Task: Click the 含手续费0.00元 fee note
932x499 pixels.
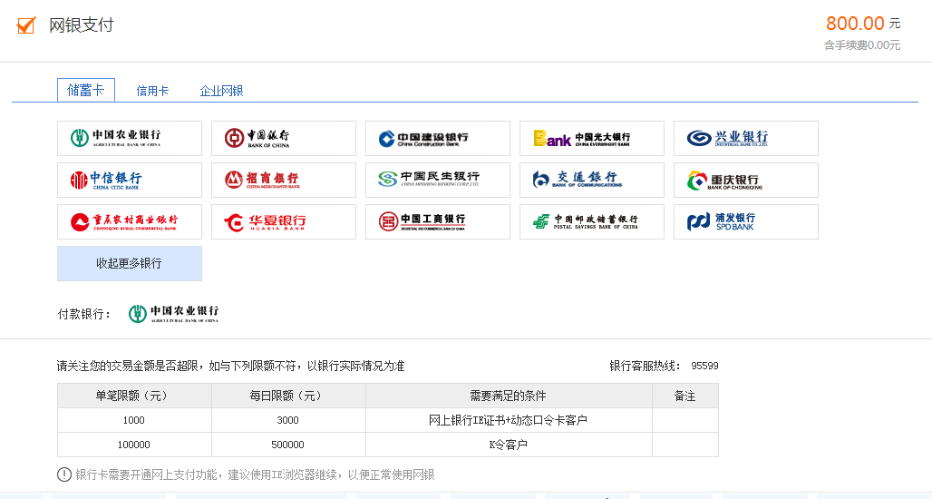Action: click(862, 45)
